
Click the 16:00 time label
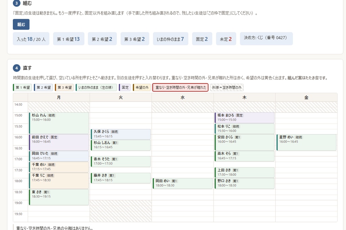pyautogui.click(x=18, y=137)
